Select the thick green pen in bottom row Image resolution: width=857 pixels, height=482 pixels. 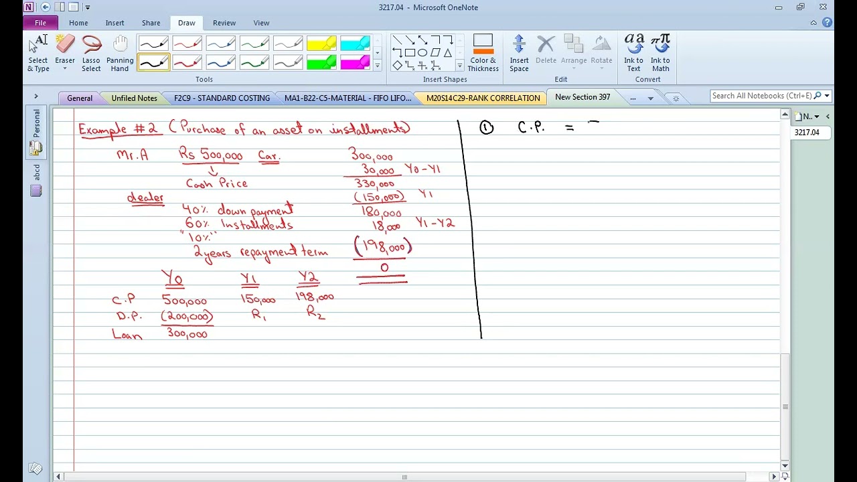(x=254, y=62)
